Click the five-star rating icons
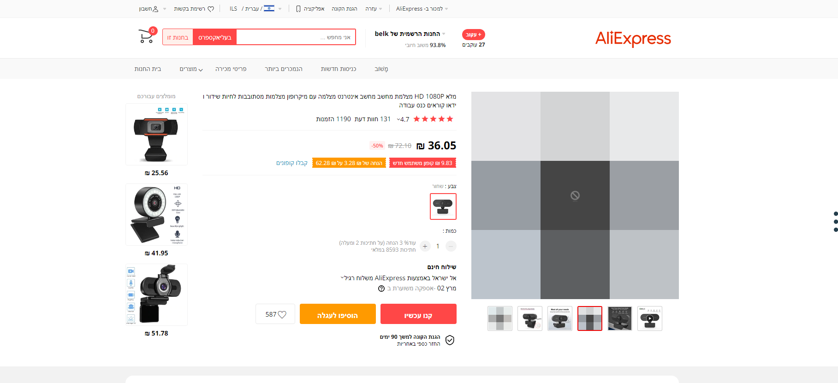 [x=434, y=119]
